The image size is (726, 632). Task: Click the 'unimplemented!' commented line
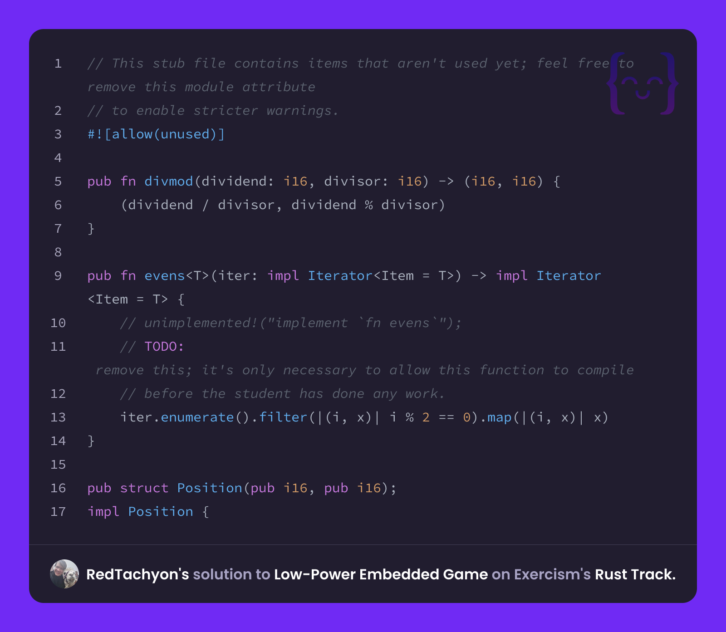click(x=291, y=323)
